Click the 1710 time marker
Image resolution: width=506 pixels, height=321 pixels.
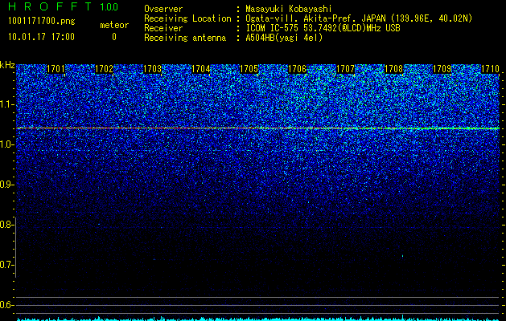[x=490, y=69]
